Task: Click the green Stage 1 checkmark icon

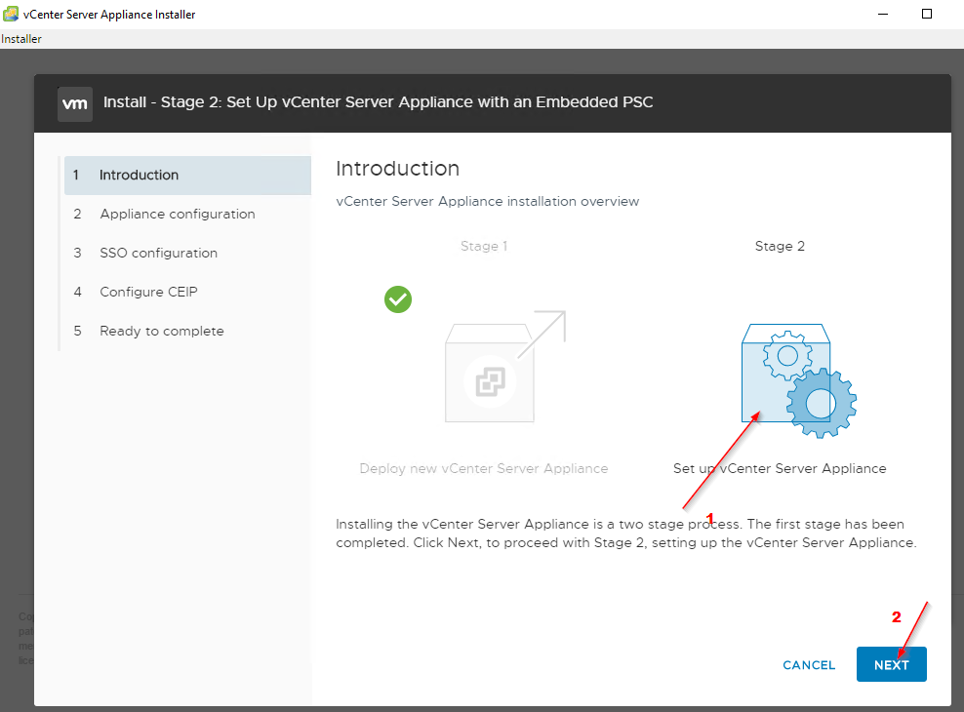Action: pos(398,299)
